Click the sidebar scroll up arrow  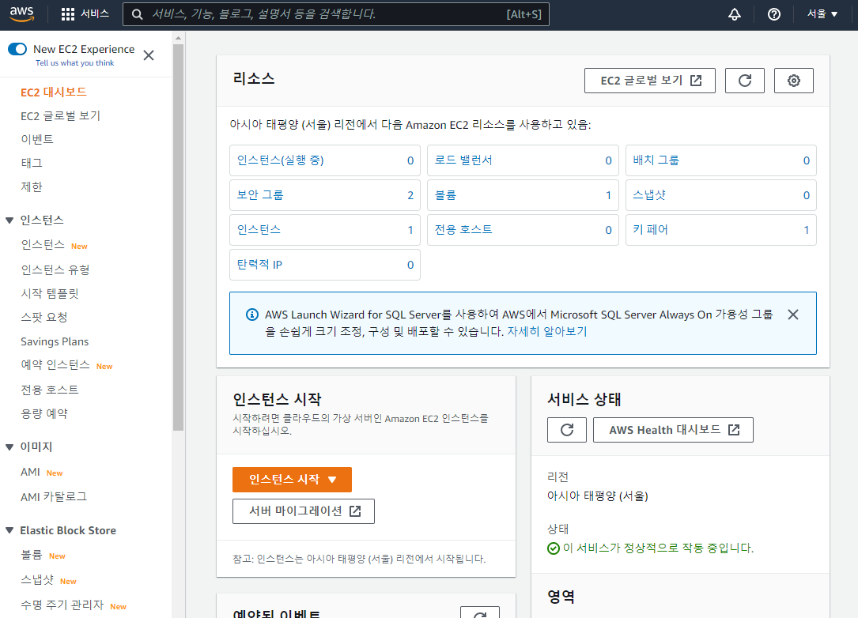[x=178, y=38]
